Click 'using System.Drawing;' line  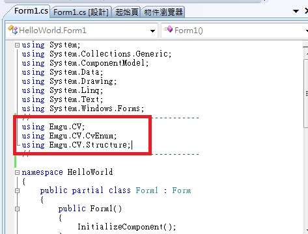69,81
